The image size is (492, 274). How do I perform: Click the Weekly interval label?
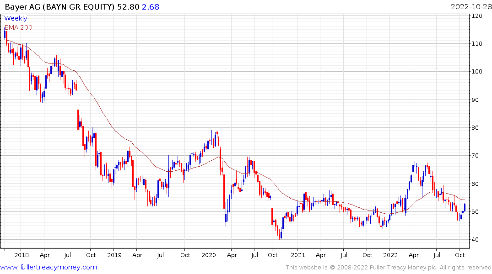(16, 18)
